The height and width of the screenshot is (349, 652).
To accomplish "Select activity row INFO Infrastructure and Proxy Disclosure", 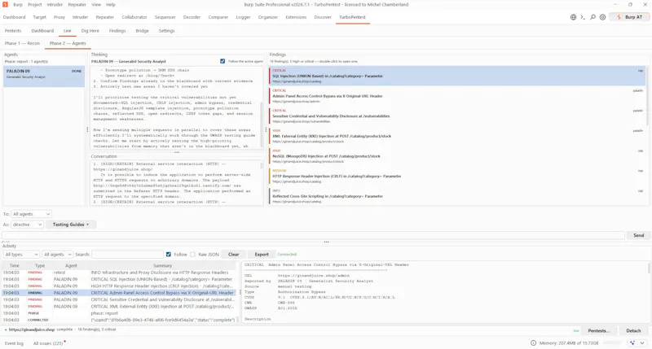I will (119, 273).
